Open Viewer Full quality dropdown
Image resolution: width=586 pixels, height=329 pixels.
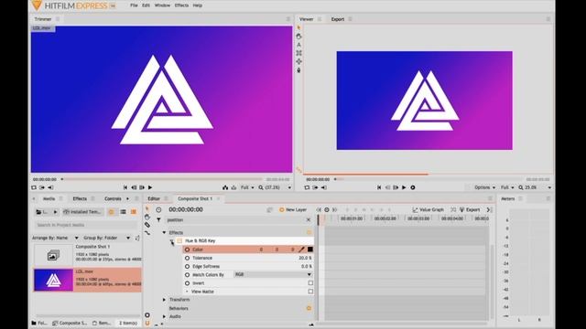(507, 187)
